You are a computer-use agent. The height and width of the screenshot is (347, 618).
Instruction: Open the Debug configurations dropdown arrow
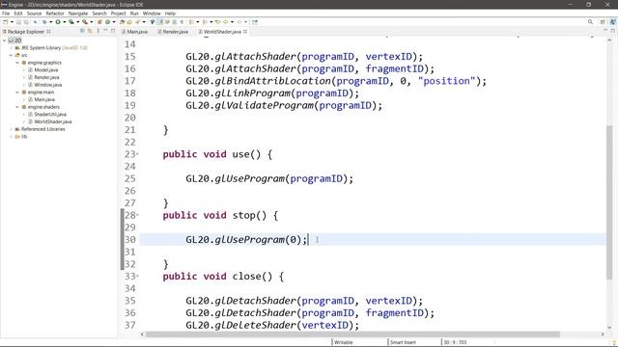pyautogui.click(x=51, y=22)
